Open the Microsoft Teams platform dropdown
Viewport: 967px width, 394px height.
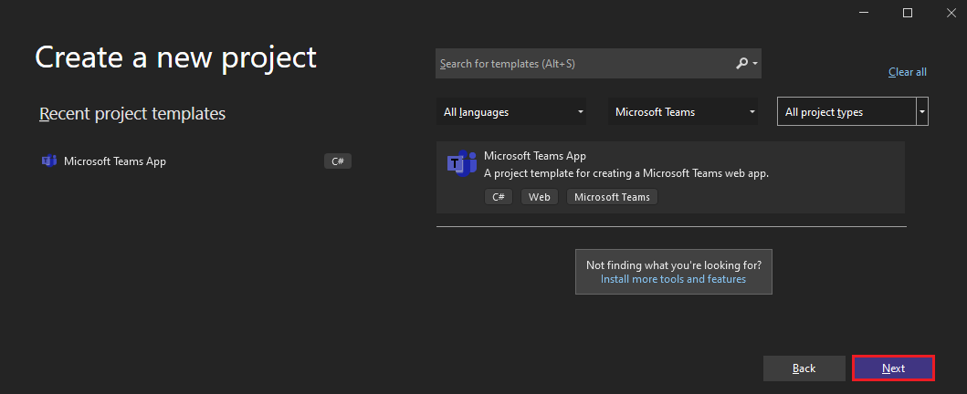click(x=683, y=112)
